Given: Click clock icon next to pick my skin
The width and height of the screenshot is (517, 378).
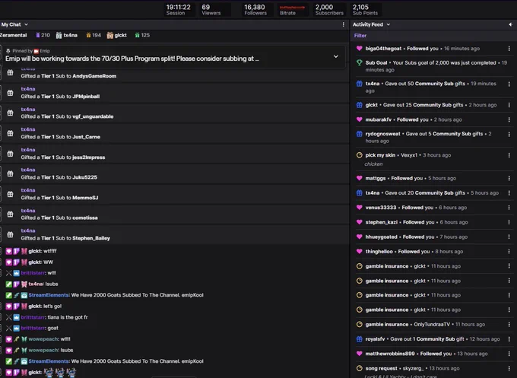Looking at the screenshot, I should (360, 155).
